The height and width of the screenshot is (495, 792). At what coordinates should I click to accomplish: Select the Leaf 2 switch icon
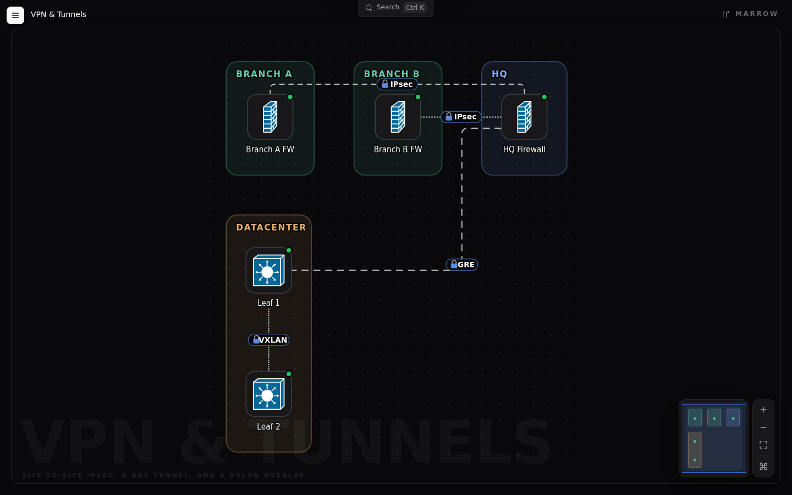(268, 394)
